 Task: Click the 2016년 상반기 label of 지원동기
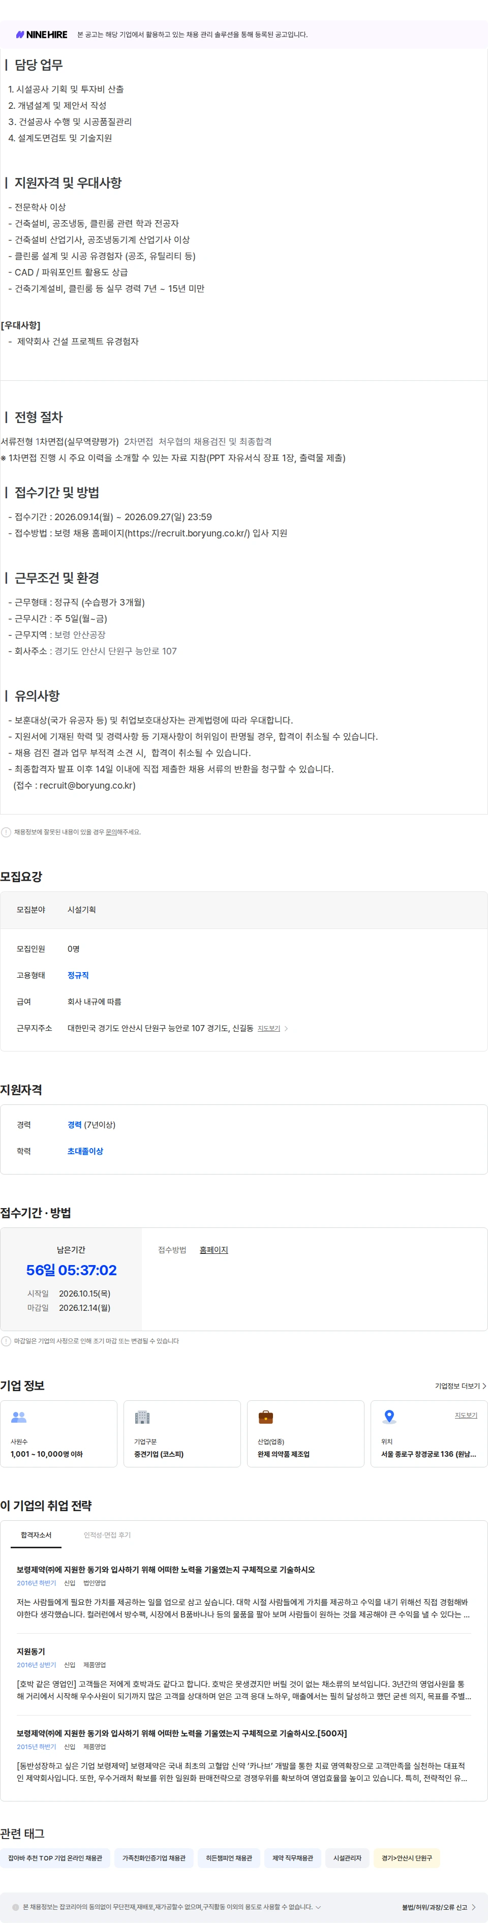(x=37, y=1665)
